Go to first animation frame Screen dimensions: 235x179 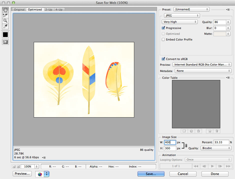[196, 166]
